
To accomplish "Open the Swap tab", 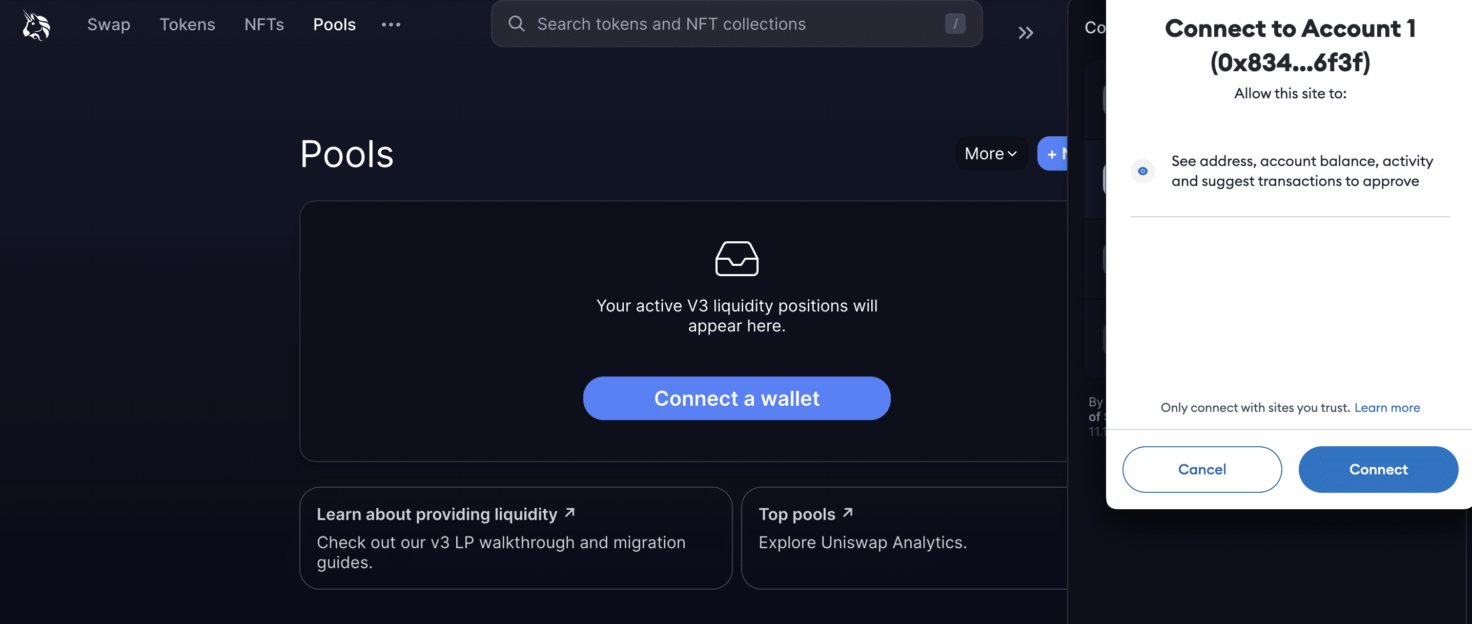I will [x=109, y=25].
